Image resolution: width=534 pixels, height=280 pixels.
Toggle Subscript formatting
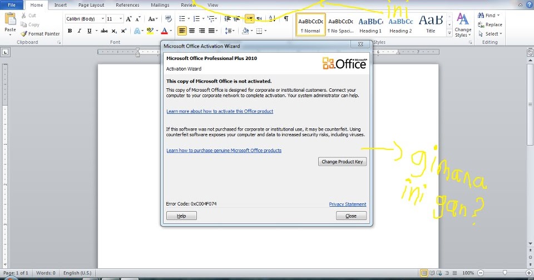pos(114,31)
